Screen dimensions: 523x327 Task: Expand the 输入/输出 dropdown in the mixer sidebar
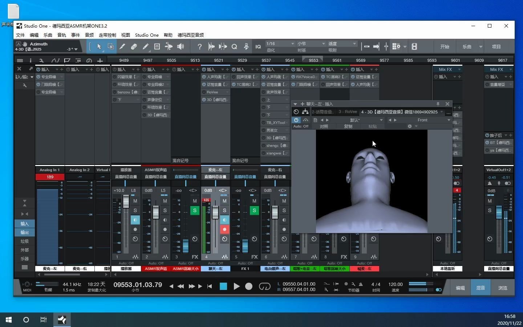(x=32, y=77)
